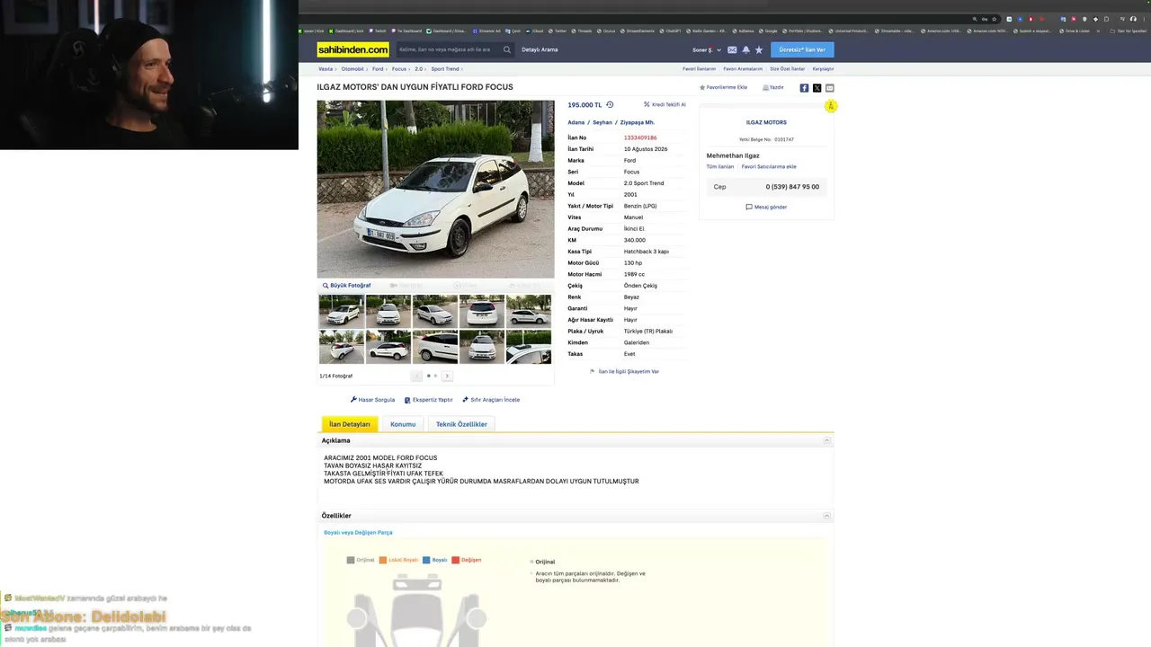
Task: Go to previous photo thumbnail page arrow
Action: click(x=416, y=376)
